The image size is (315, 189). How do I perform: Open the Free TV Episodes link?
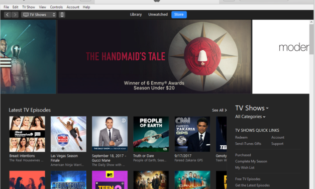coord(248,179)
